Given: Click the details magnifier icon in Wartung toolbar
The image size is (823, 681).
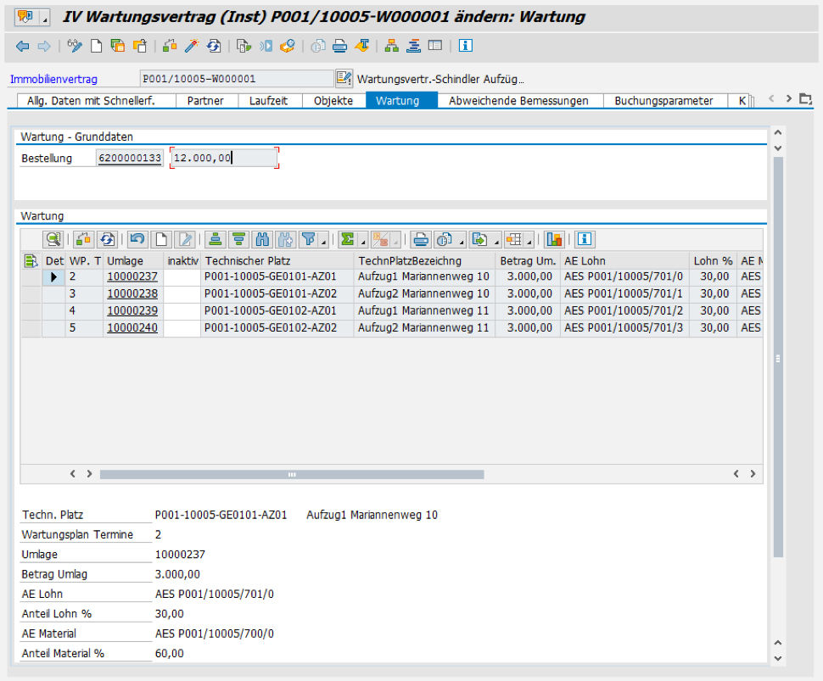Looking at the screenshot, I should (x=54, y=239).
